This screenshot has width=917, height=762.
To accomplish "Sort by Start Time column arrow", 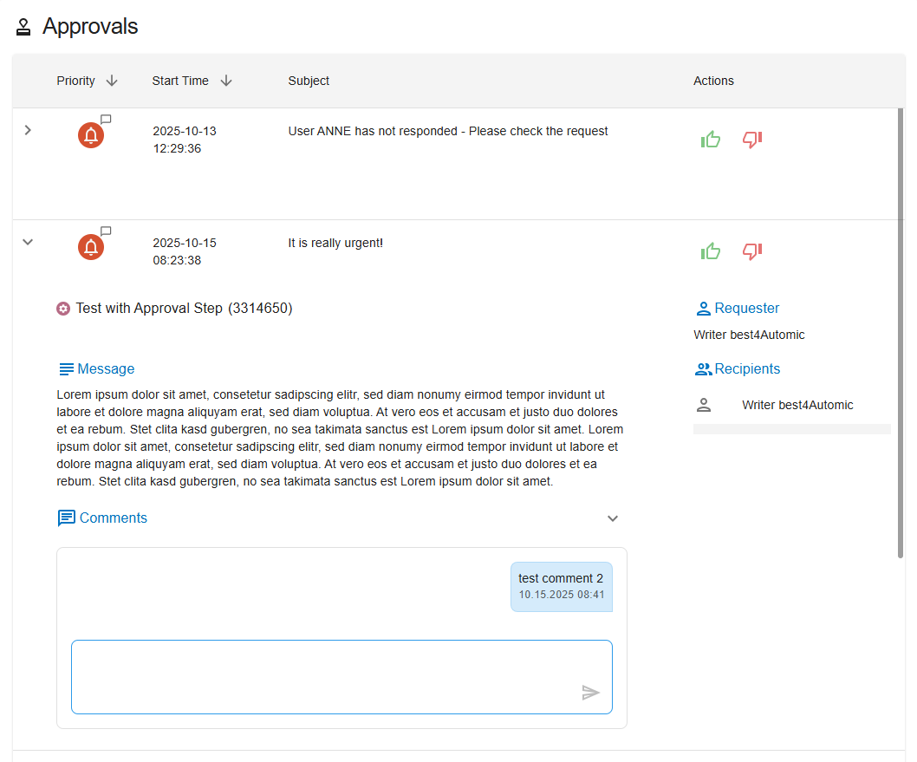I will [x=226, y=81].
